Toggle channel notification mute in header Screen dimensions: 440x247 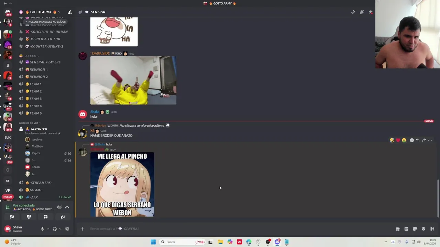point(362,12)
